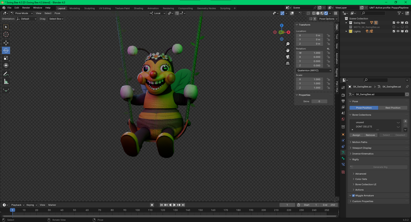Open the Output properties tab
The height and width of the screenshot is (222, 411).
pos(343,101)
